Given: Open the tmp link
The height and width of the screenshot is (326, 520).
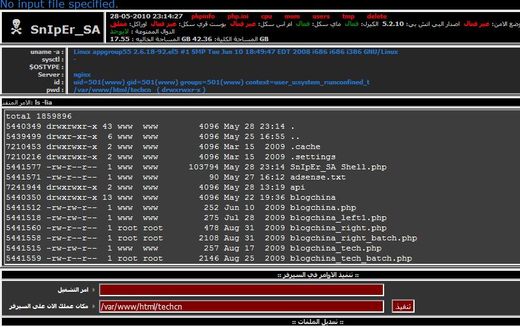Looking at the screenshot, I should (x=349, y=16).
